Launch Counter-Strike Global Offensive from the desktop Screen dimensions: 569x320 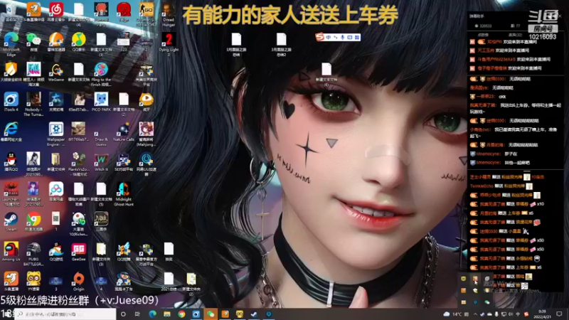[146, 14]
